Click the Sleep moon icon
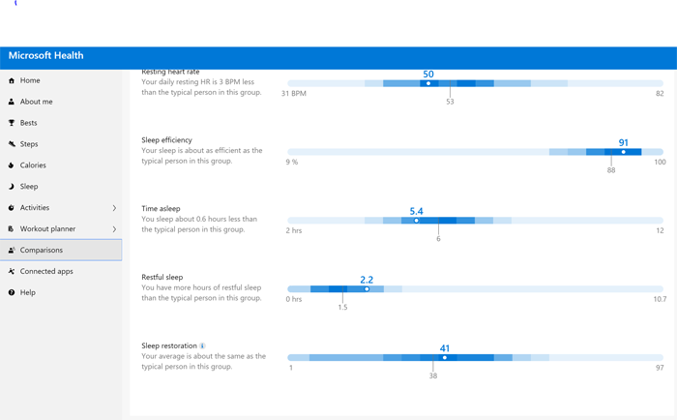The image size is (677, 420). click(x=12, y=187)
